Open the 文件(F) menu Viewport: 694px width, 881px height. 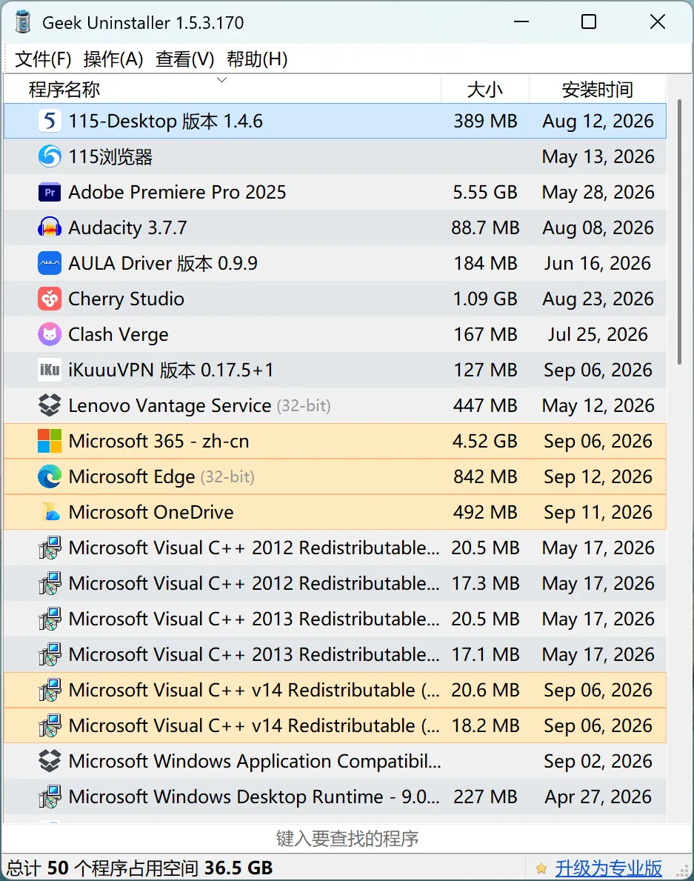(x=43, y=59)
